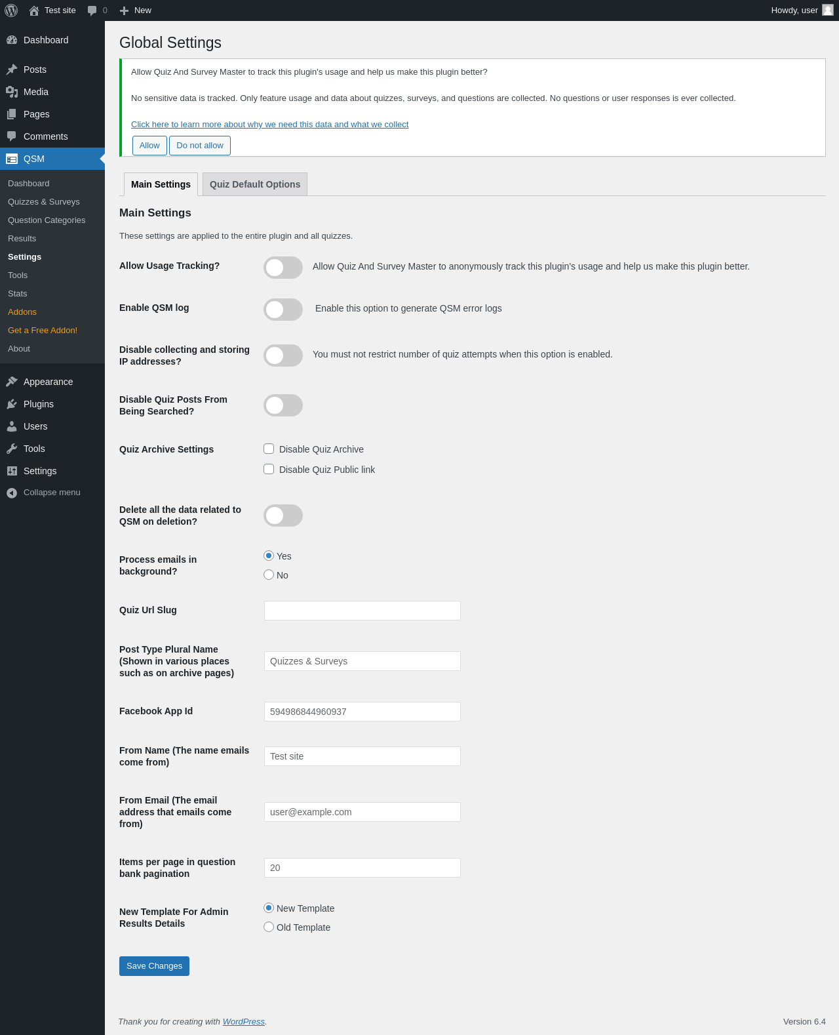Check the Disable Quiz Archive checkbox

tap(269, 449)
